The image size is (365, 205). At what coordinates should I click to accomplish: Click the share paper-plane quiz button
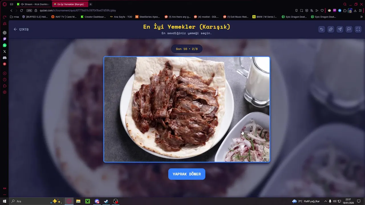[x=340, y=29]
